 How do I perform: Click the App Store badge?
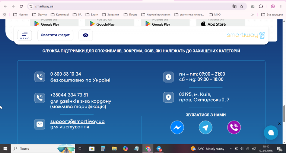click(220, 23)
